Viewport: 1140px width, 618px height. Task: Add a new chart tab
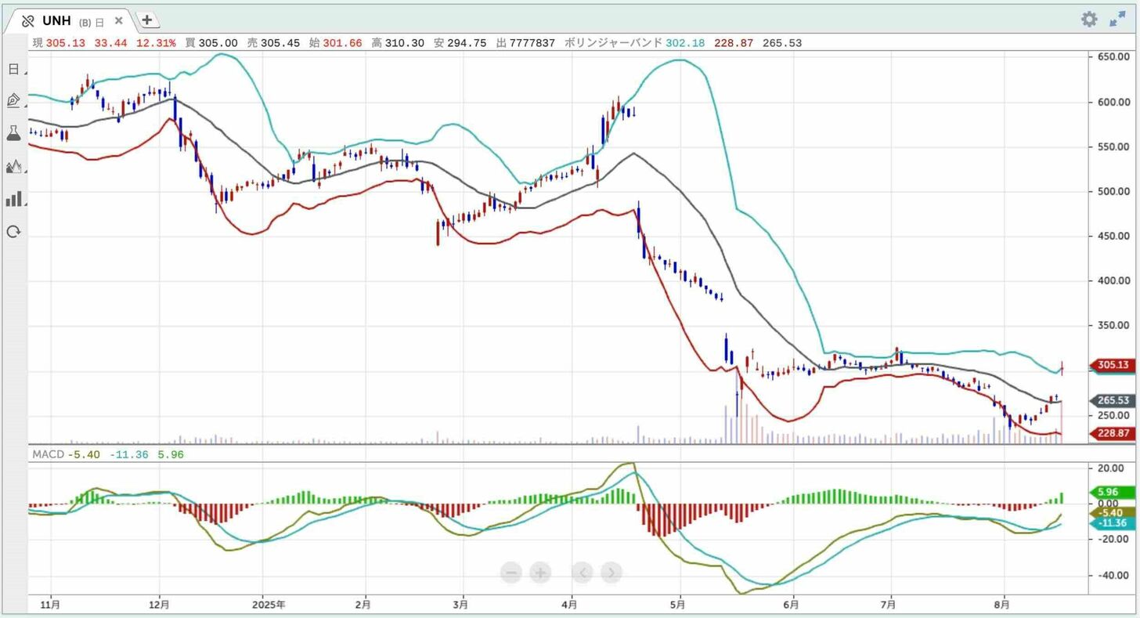pyautogui.click(x=147, y=20)
